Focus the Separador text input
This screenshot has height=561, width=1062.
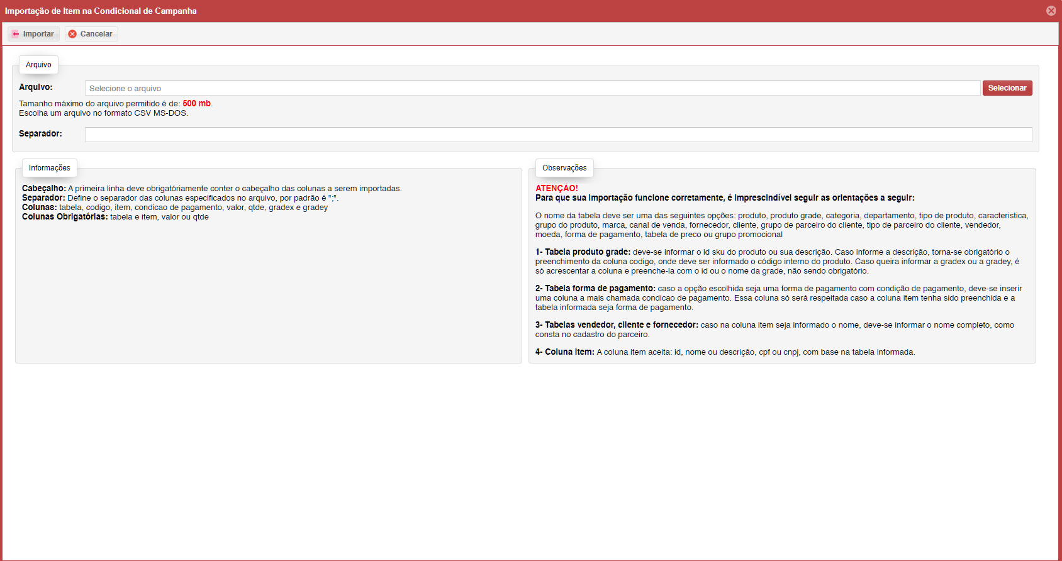[x=558, y=134]
